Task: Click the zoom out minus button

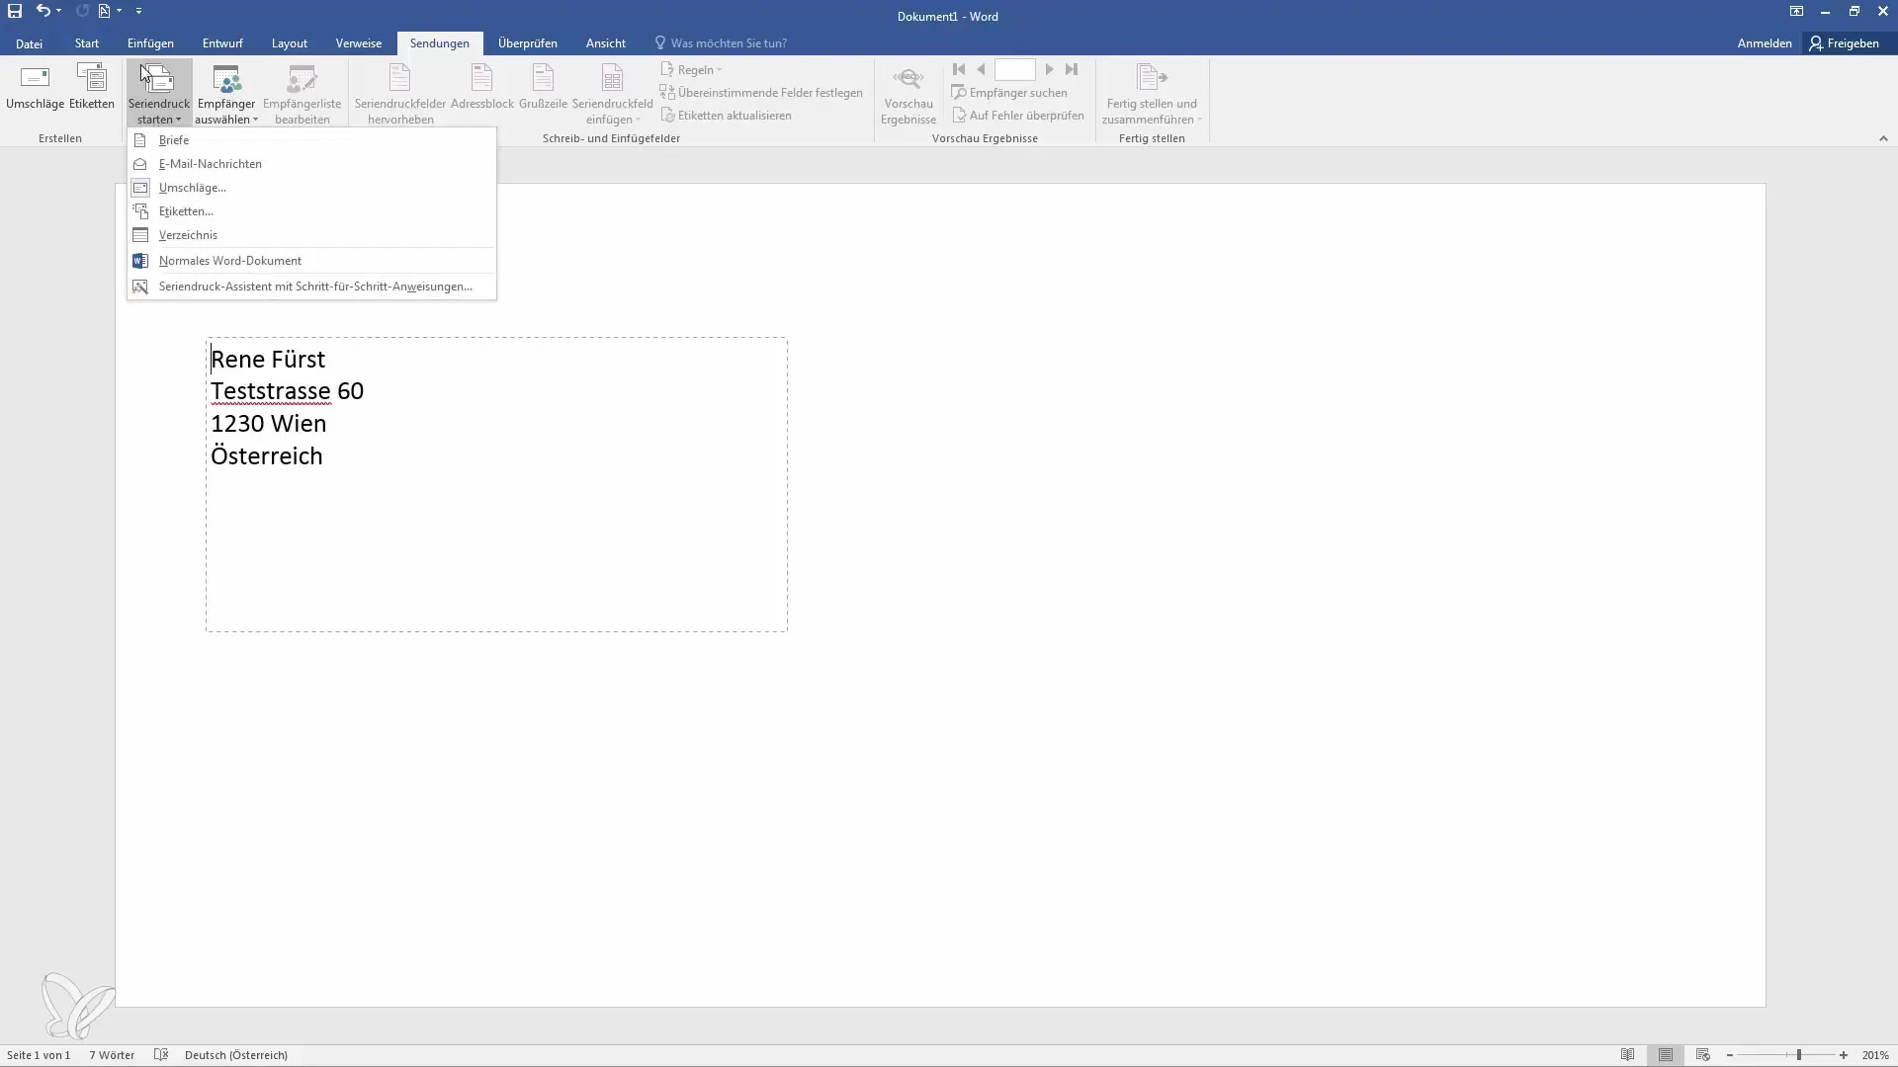Action: [1730, 1055]
